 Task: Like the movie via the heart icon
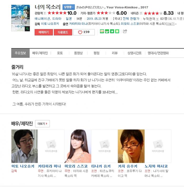click(80, 32)
